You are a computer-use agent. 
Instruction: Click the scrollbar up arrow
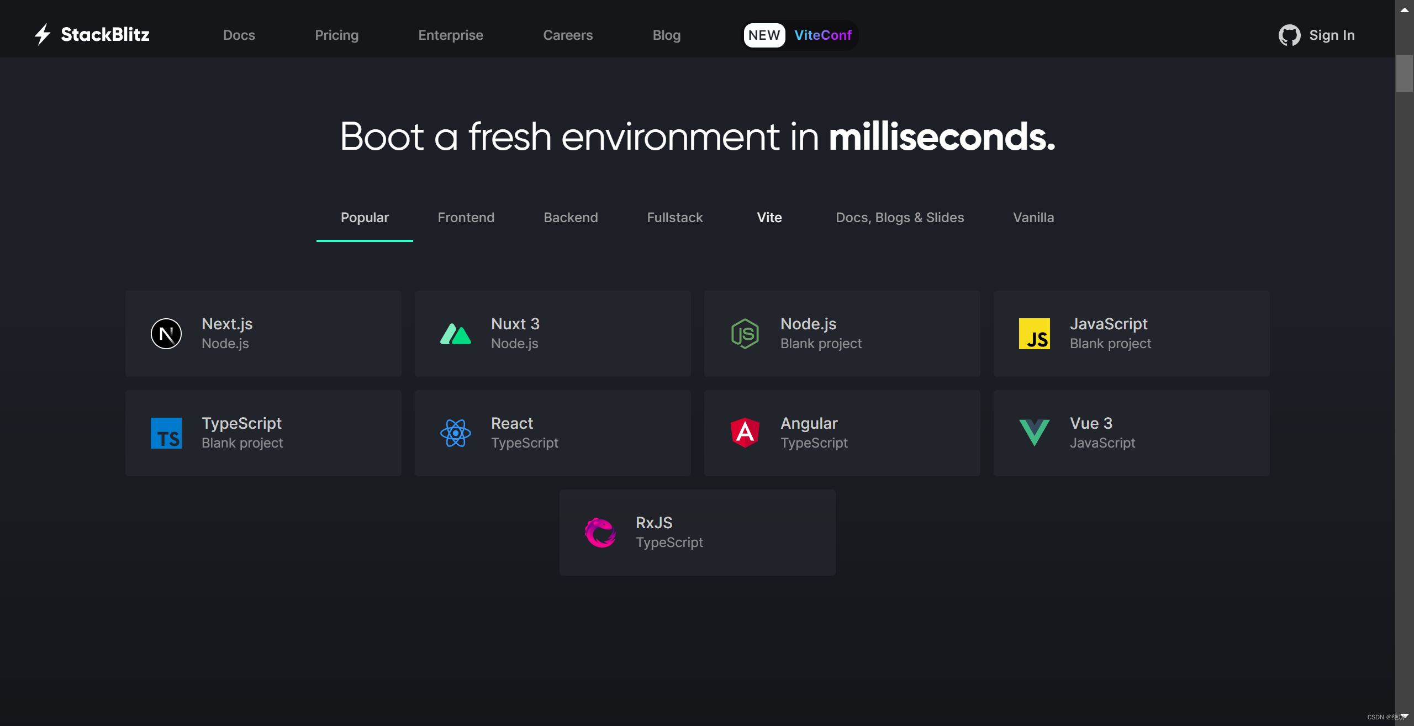click(1404, 9)
